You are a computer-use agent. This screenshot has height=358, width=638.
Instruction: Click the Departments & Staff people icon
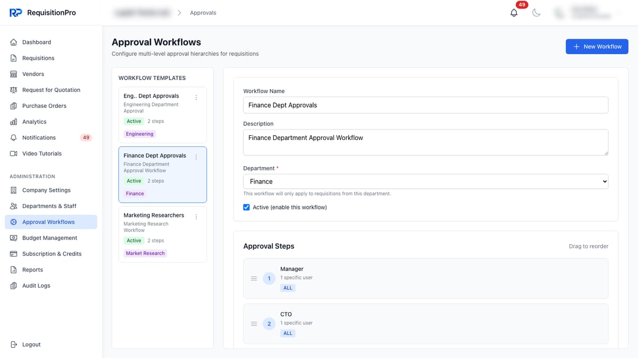[x=14, y=206]
